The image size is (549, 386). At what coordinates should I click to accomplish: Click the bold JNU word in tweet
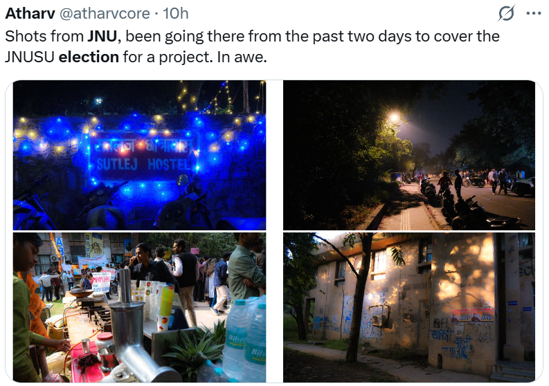coord(102,37)
